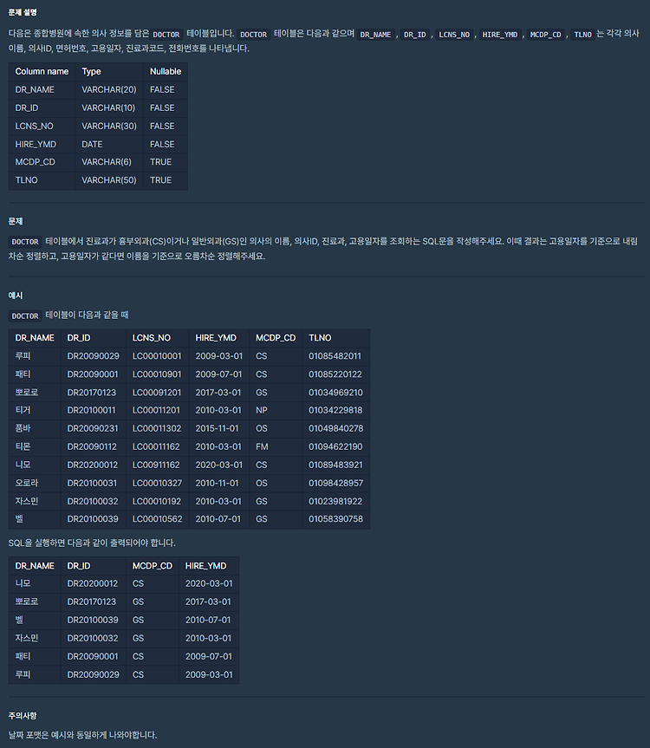Image resolution: width=650 pixels, height=748 pixels.
Task: Select the '예시' section heading
Action: [x=16, y=296]
